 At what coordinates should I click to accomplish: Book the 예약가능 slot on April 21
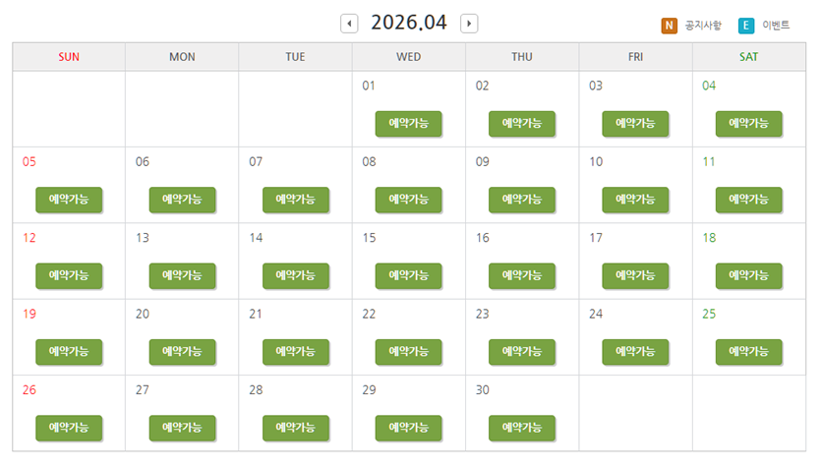[x=296, y=351]
